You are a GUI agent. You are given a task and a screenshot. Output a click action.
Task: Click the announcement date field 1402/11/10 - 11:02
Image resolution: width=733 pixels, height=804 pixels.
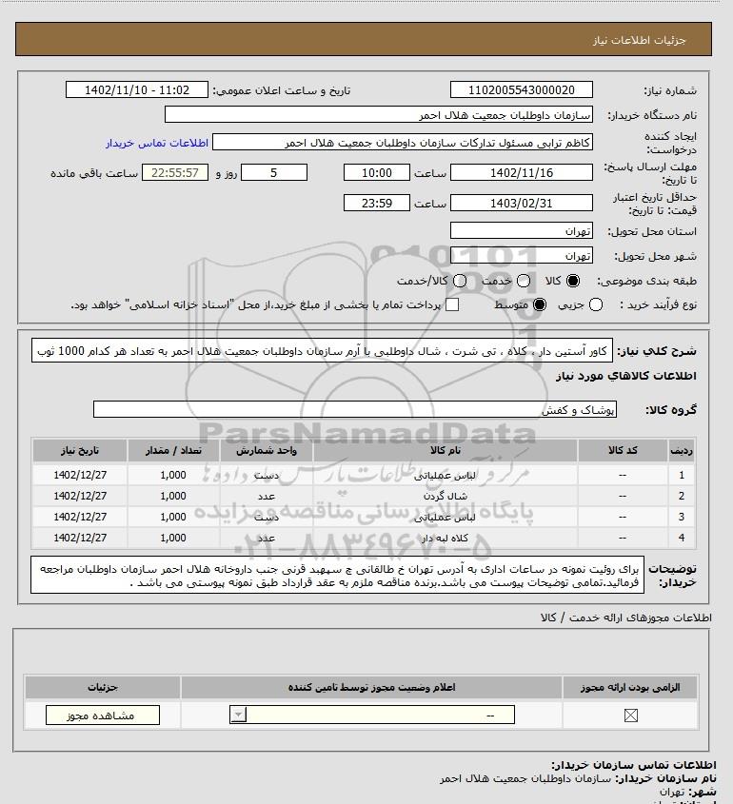pos(137,89)
